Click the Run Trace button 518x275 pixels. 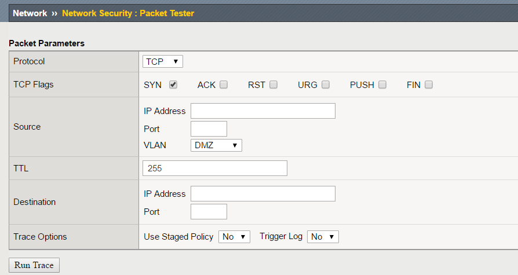pos(34,265)
